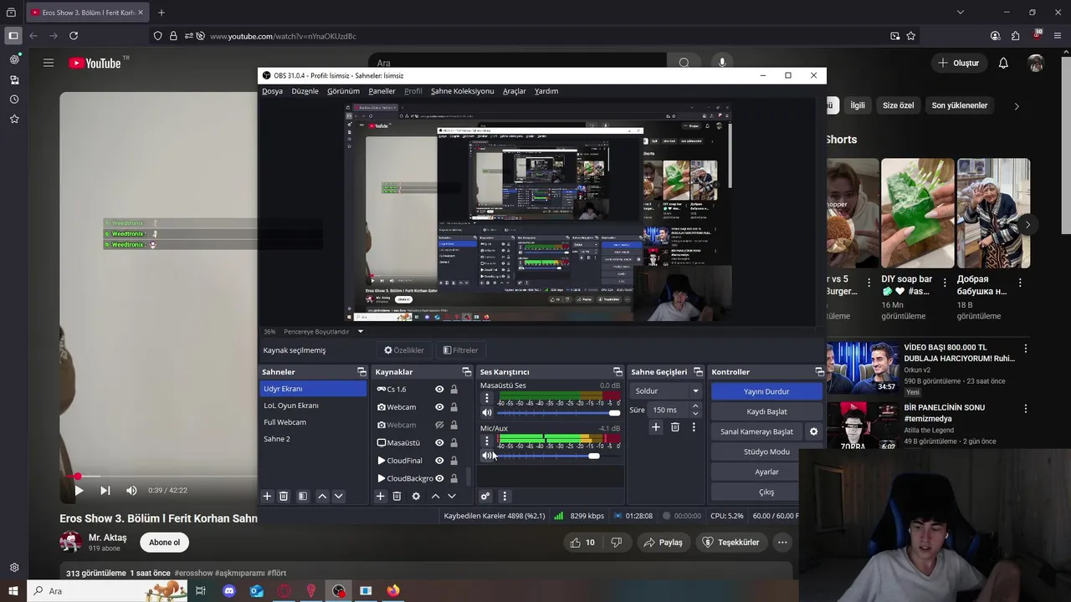Move source down in Kaynaklar panel
Image resolution: width=1071 pixels, height=602 pixels.
[452, 496]
